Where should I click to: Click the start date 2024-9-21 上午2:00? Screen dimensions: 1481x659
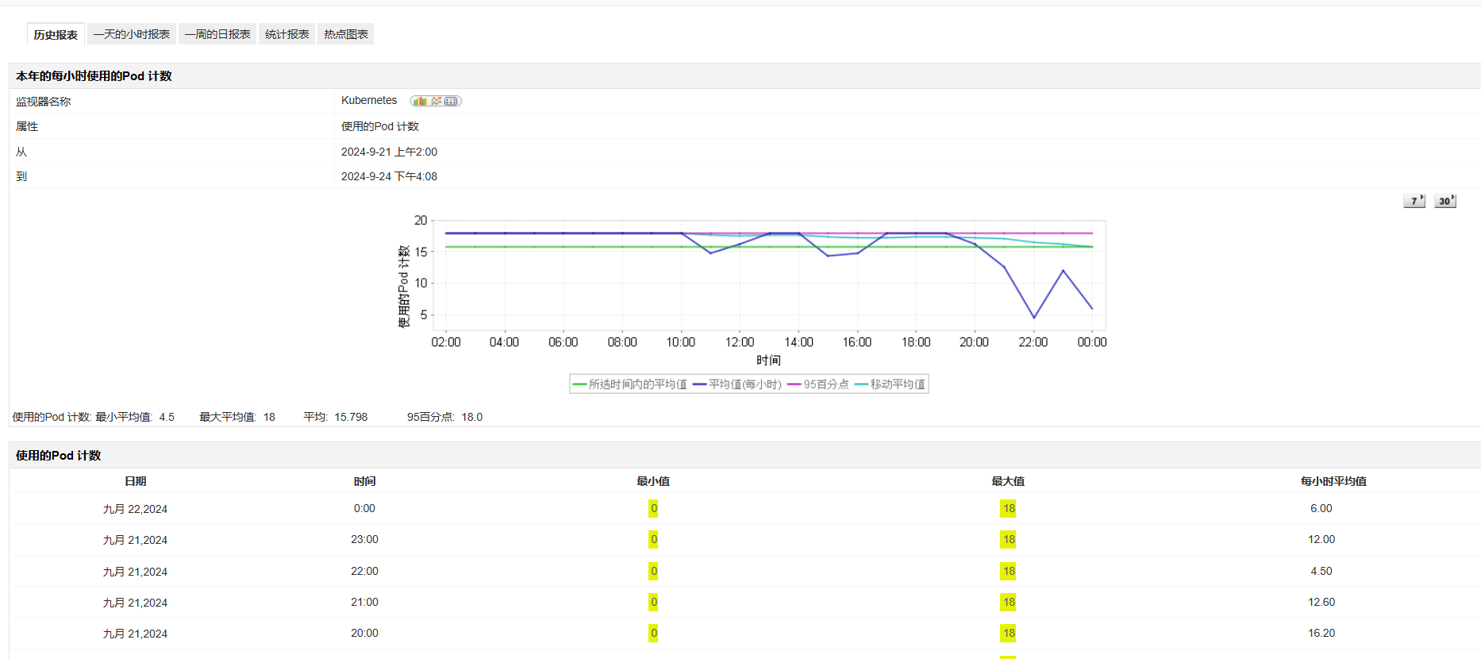tap(389, 152)
